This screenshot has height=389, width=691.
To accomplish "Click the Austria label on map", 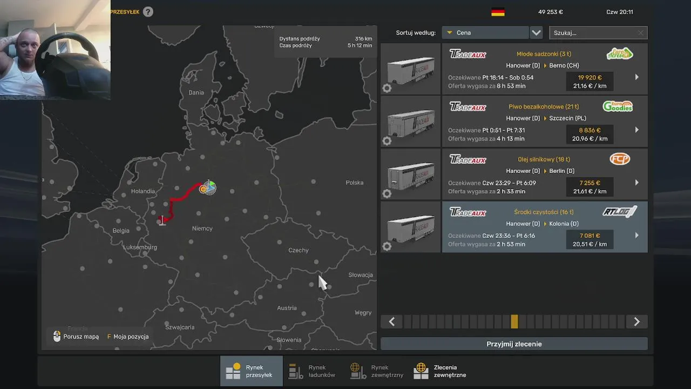I will pyautogui.click(x=287, y=308).
